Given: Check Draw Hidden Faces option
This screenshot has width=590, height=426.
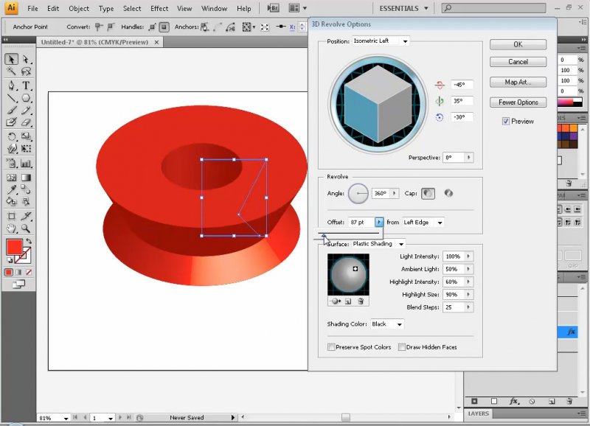Looking at the screenshot, I should click(x=402, y=347).
